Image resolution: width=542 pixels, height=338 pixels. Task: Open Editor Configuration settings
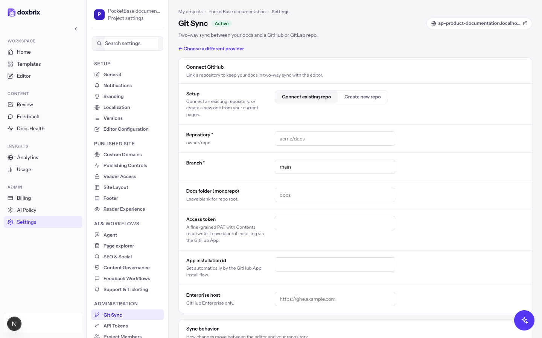coord(127,129)
